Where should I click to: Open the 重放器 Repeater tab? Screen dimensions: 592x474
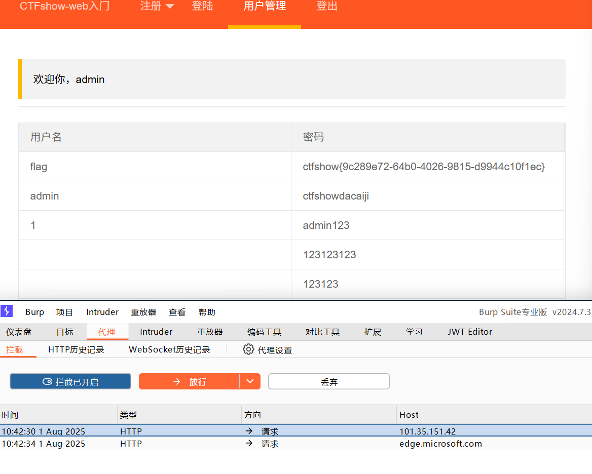coord(210,332)
